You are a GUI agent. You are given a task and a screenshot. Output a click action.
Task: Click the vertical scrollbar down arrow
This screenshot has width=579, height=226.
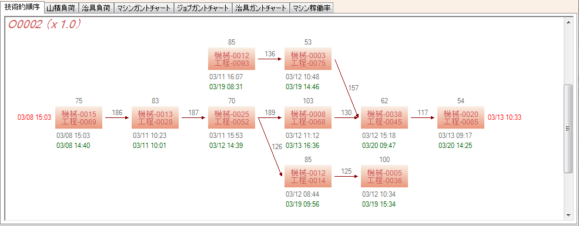tap(568, 215)
